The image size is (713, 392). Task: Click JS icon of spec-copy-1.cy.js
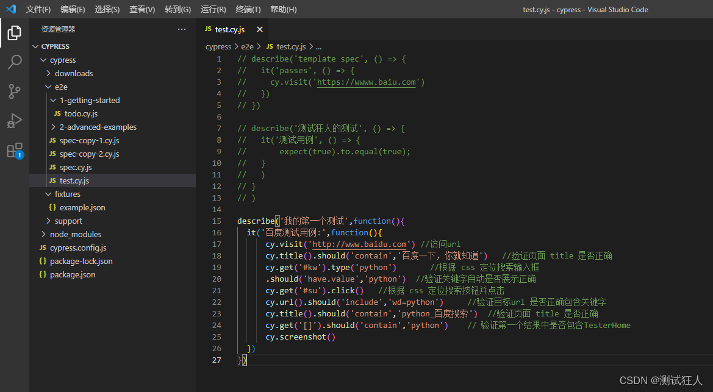pos(52,140)
